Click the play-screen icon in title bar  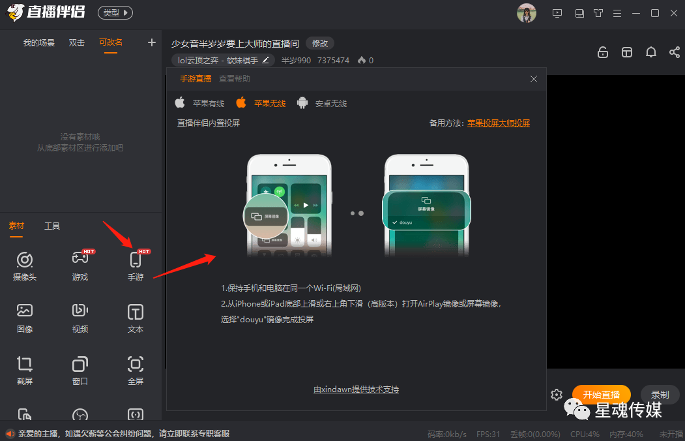[557, 13]
